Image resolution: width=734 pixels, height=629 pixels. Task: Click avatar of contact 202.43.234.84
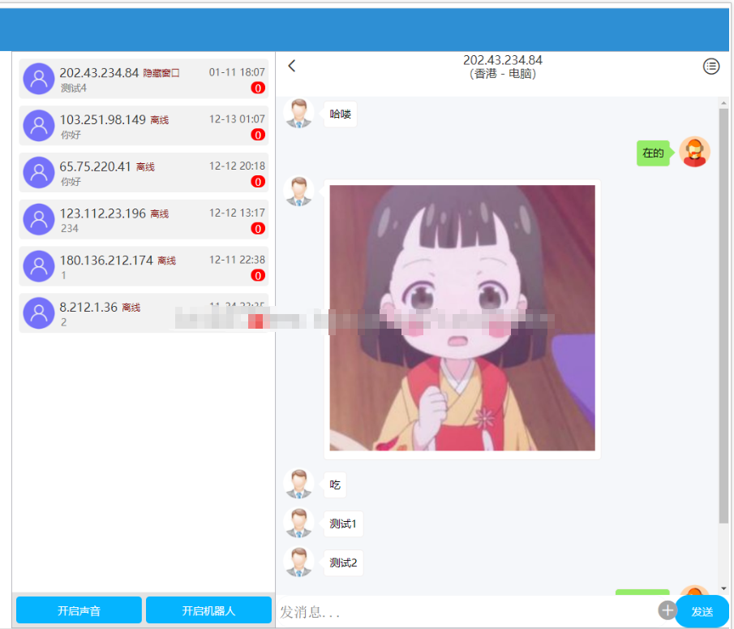coord(38,79)
